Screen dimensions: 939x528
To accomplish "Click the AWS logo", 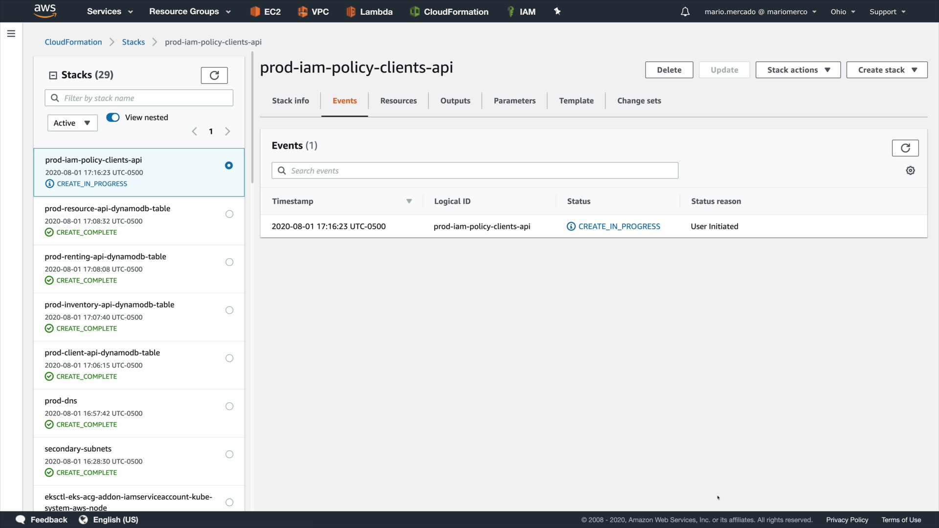I will [45, 11].
